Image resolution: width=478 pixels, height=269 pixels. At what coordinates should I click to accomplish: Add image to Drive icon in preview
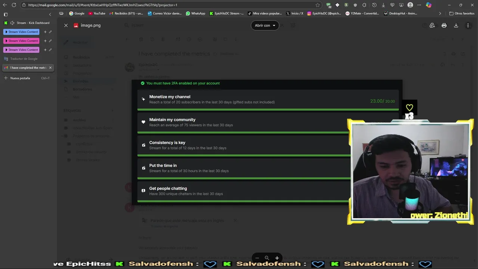click(x=432, y=25)
